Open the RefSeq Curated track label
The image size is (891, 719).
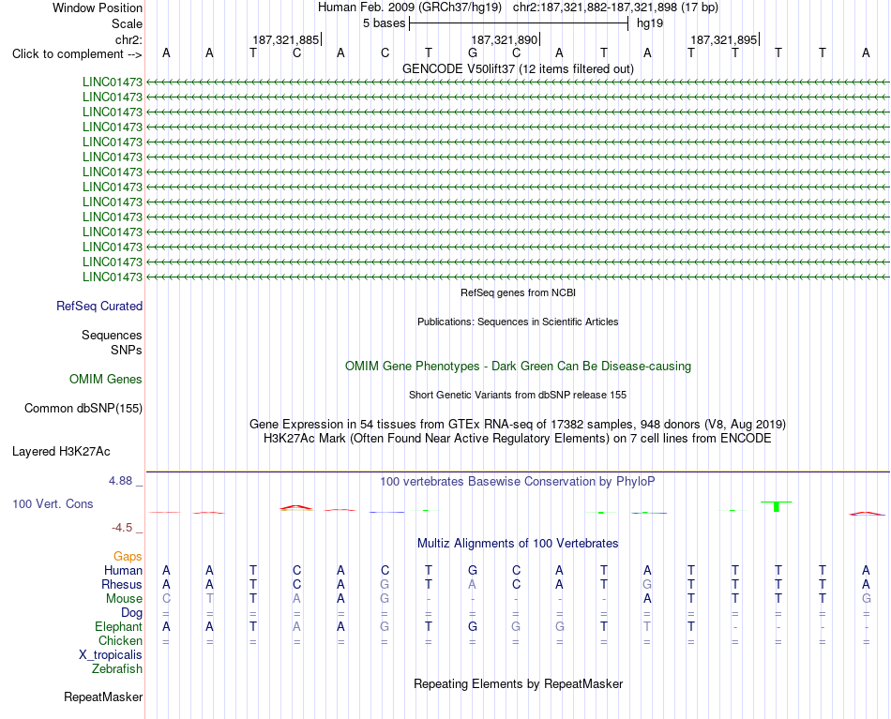pos(99,307)
